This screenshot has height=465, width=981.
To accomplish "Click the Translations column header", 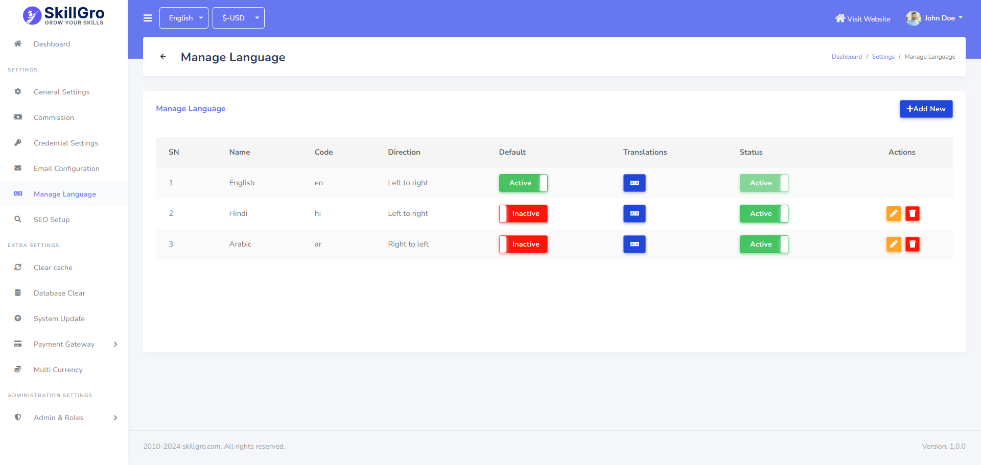I will 645,152.
